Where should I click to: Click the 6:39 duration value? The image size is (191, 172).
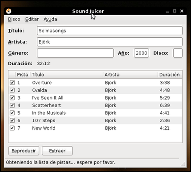coord(165,105)
